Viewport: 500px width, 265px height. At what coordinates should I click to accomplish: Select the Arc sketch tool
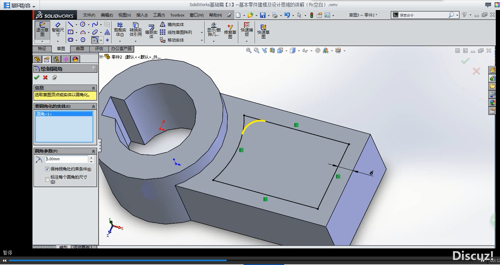click(x=82, y=32)
